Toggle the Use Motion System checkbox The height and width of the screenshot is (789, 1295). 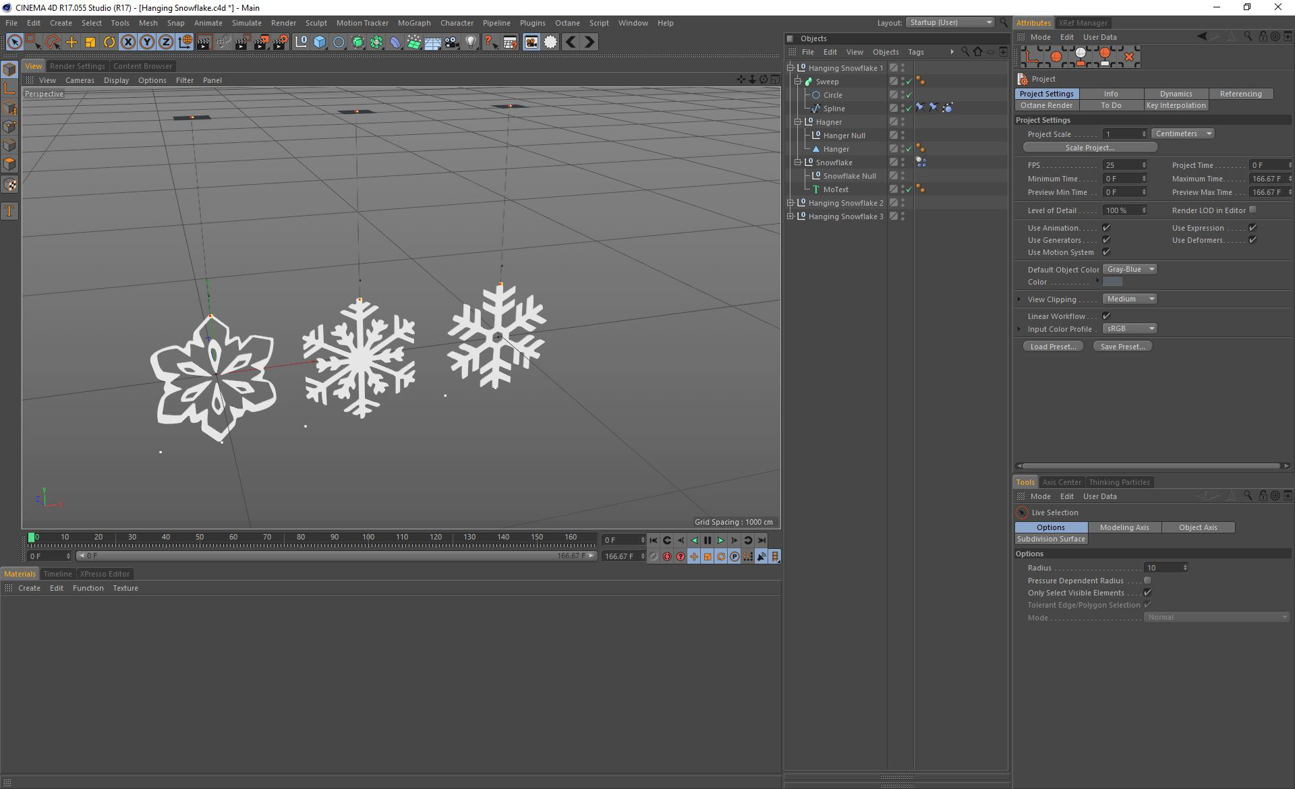coord(1106,252)
